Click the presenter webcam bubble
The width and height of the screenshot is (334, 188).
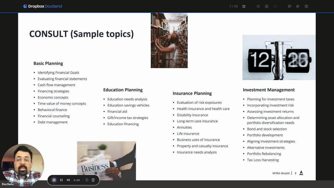click(22, 165)
